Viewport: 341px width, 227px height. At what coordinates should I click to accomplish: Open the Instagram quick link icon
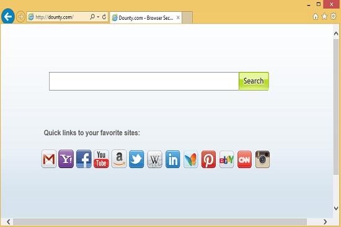pos(262,159)
